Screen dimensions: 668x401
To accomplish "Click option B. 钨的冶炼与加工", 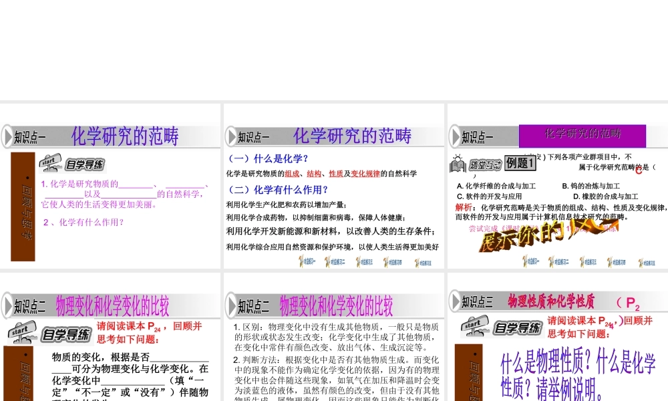I will pyautogui.click(x=591, y=186).
